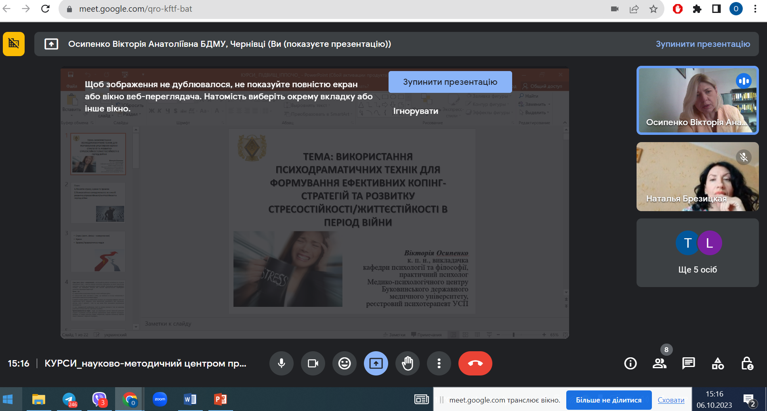Image resolution: width=767 pixels, height=411 pixels.
Task: Open the activities shapes icon
Action: [718, 363]
